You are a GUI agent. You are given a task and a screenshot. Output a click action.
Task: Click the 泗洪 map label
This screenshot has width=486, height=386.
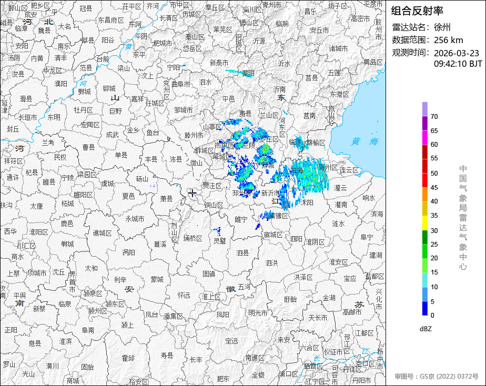point(271,263)
